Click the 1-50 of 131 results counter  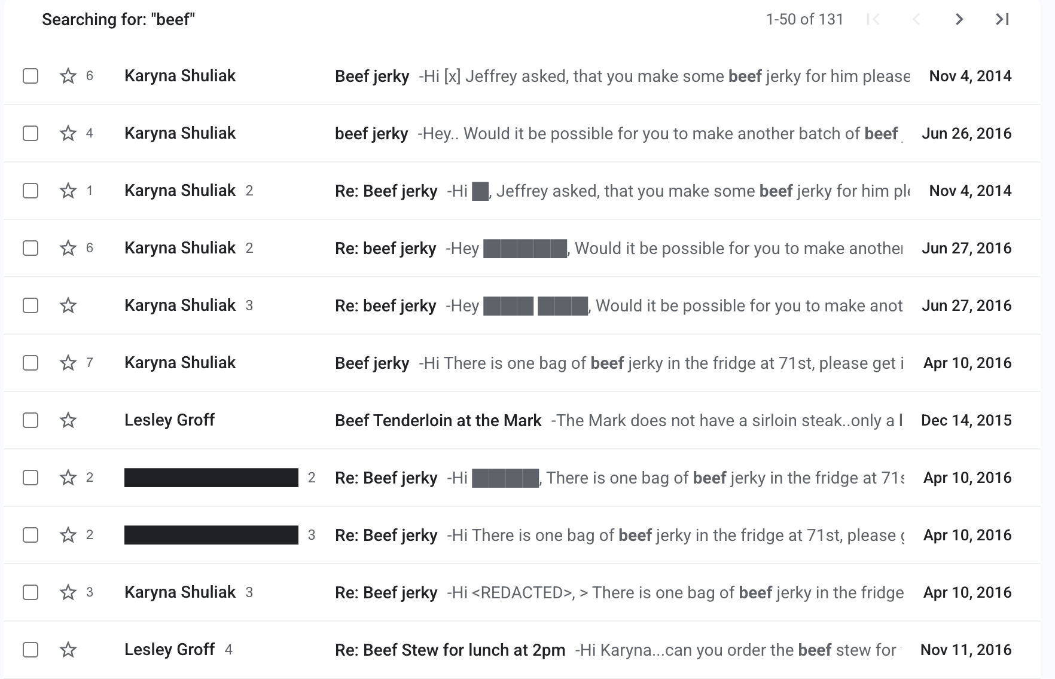[804, 20]
